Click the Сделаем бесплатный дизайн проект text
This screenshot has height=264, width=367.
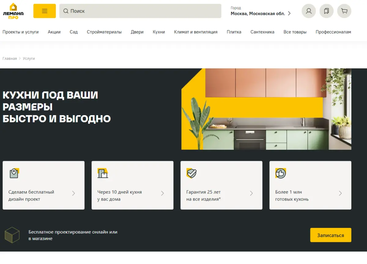click(31, 196)
